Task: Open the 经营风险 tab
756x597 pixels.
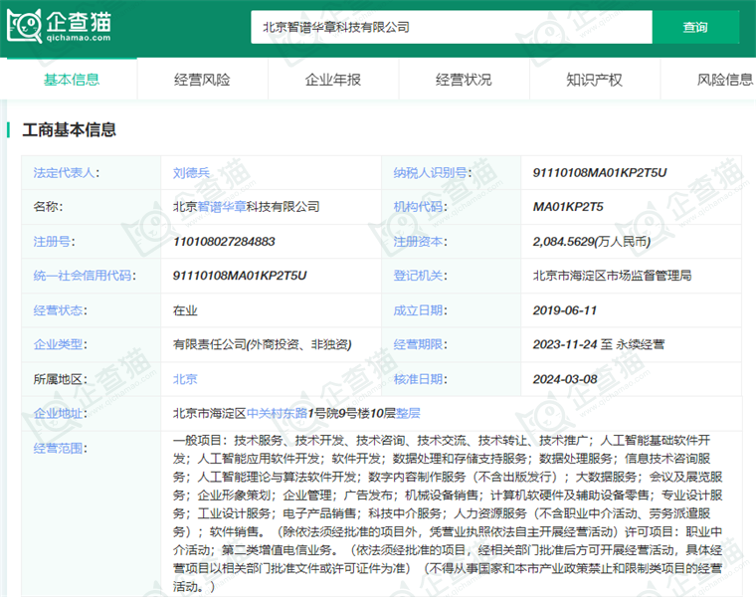Action: [x=203, y=79]
